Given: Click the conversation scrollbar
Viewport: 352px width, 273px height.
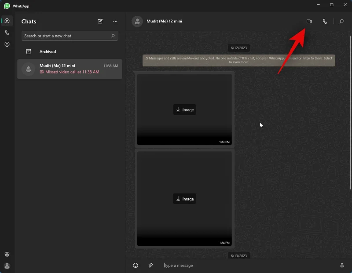Looking at the screenshot, I should (x=351, y=112).
